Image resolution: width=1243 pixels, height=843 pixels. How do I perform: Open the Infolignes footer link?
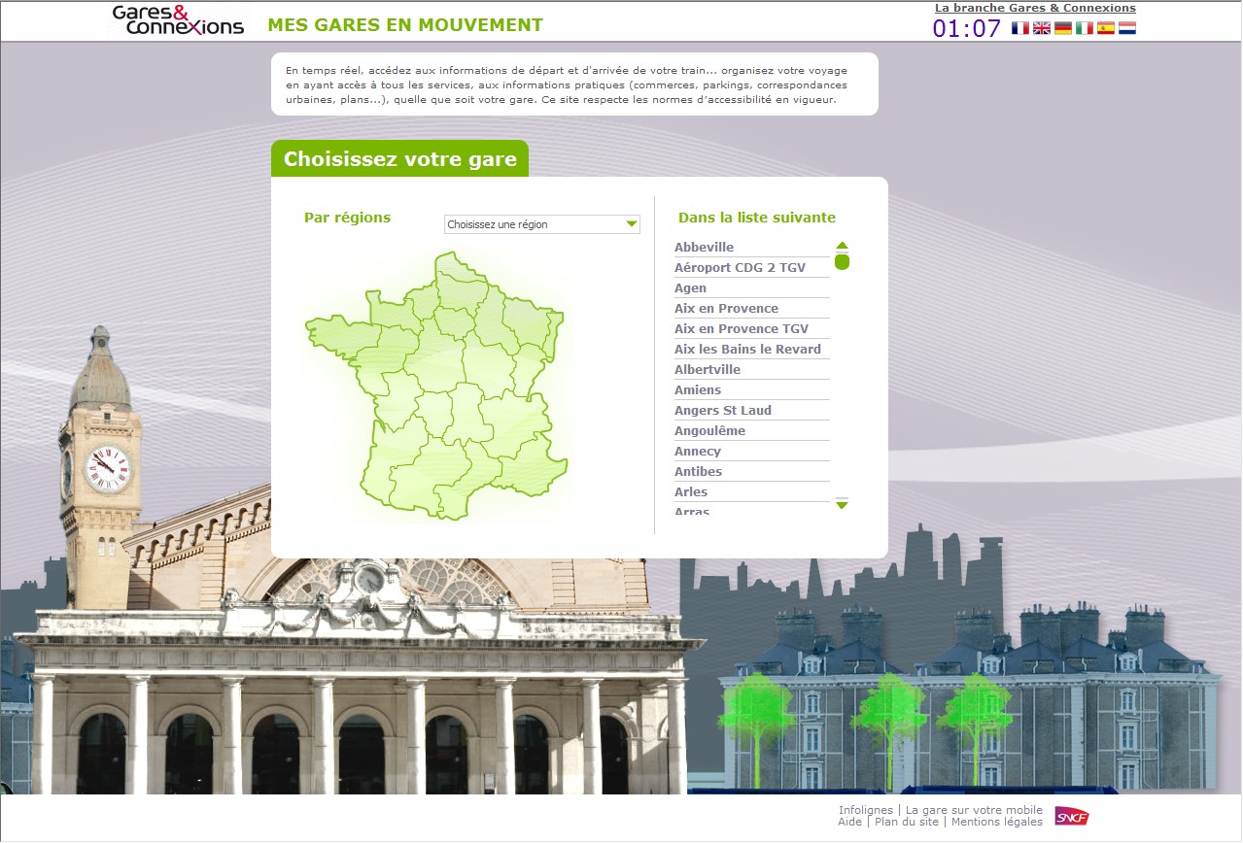point(866,810)
